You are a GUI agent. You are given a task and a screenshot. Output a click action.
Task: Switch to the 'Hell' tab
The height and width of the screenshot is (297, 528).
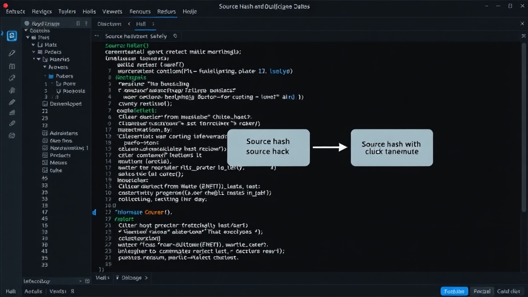[141, 24]
